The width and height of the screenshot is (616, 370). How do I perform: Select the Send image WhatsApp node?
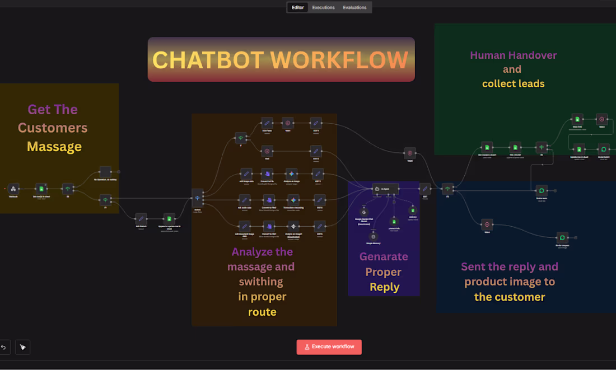pos(562,238)
